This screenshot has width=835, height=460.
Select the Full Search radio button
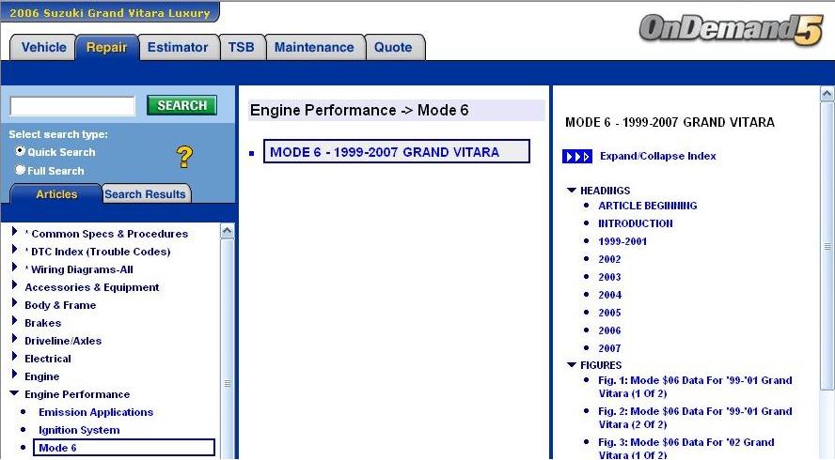click(x=20, y=170)
